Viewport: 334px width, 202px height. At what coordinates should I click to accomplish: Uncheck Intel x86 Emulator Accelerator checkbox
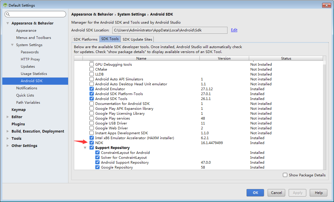(92, 138)
